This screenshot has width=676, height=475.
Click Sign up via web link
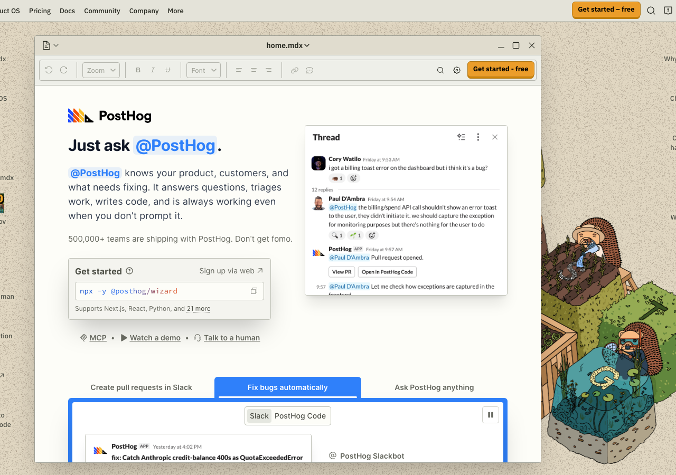coord(231,271)
